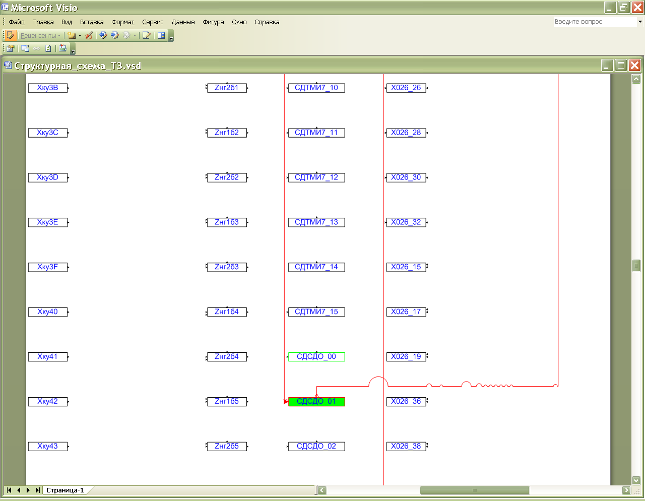The height and width of the screenshot is (501, 645).
Task: Click the track markup pencil-page icon
Action: coord(146,35)
